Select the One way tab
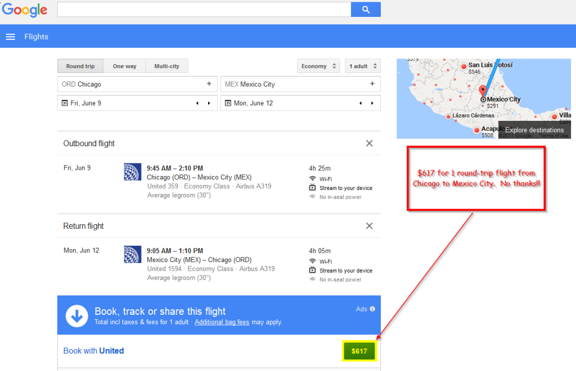This screenshot has width=576, height=371. click(124, 66)
